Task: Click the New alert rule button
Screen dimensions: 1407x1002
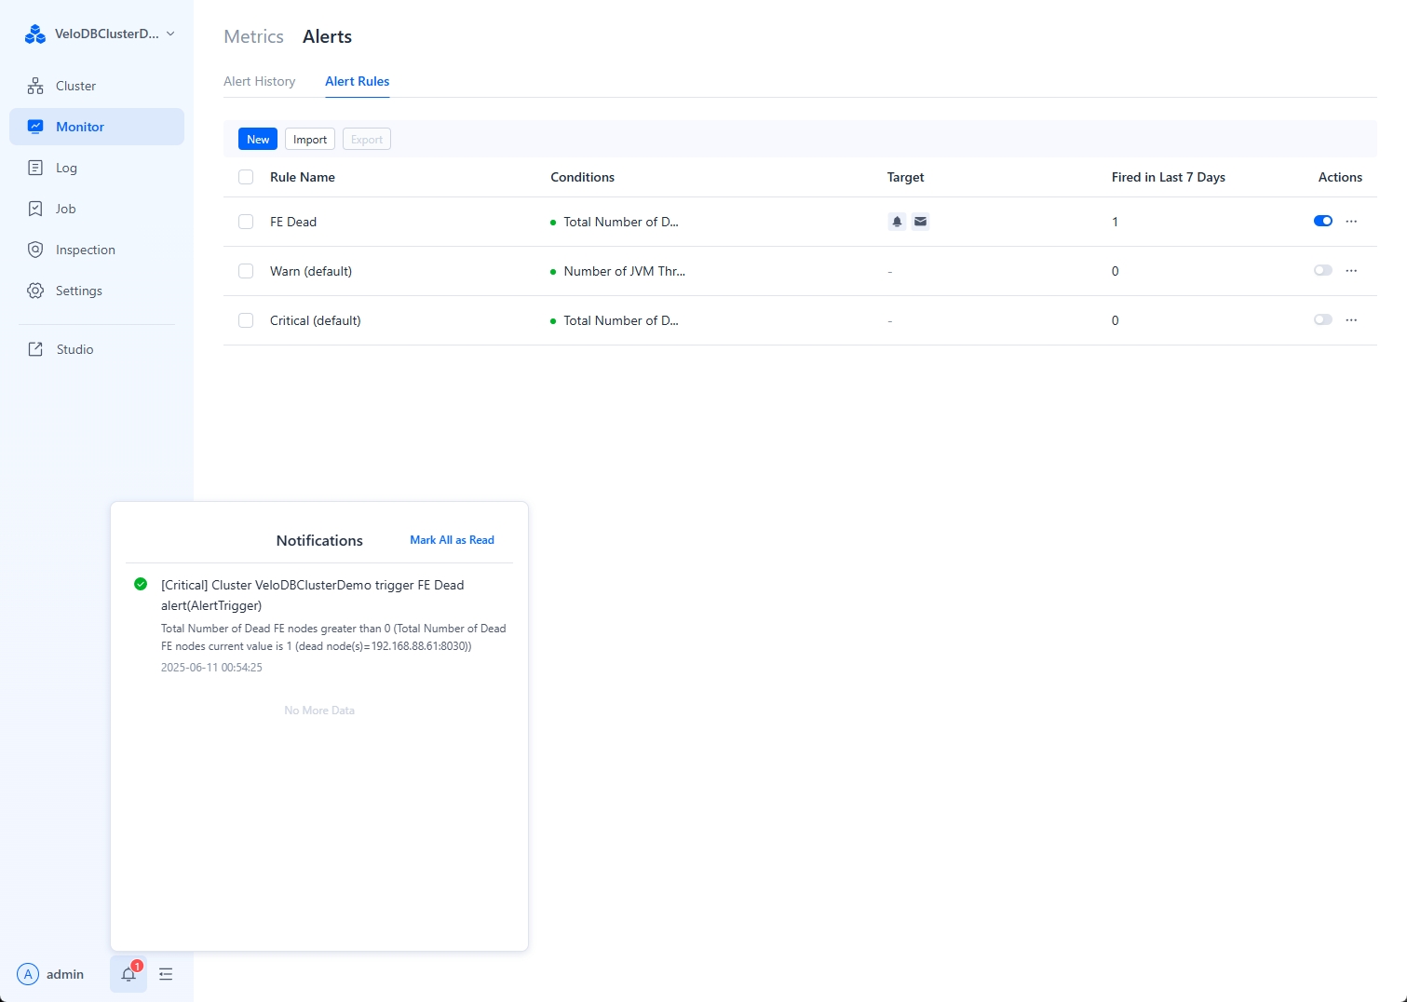Action: pyautogui.click(x=258, y=140)
